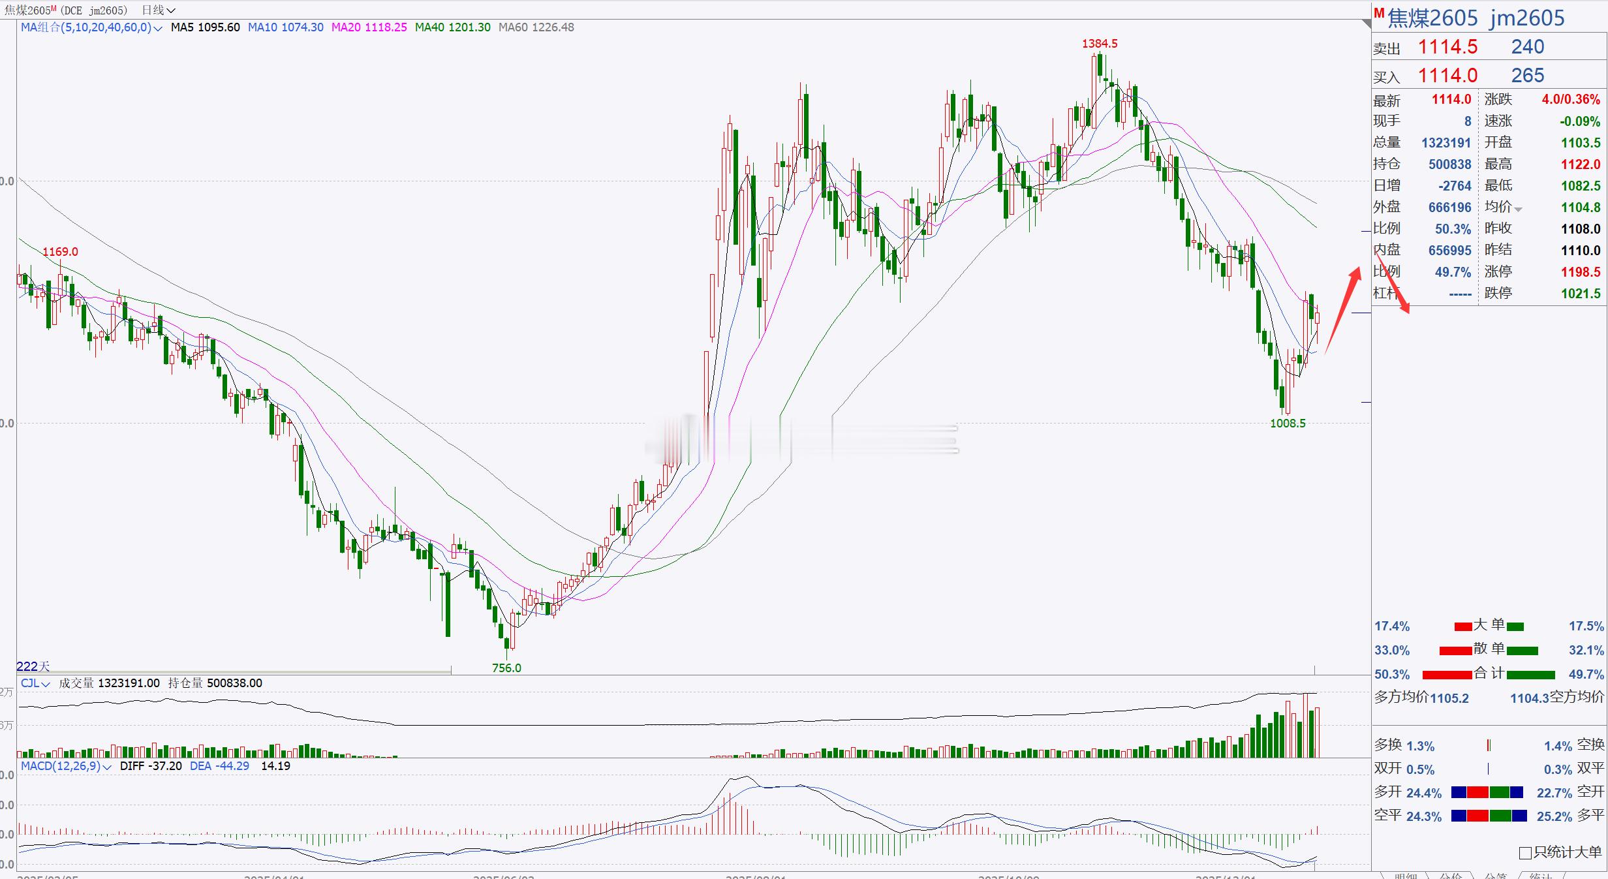The height and width of the screenshot is (879, 1608).
Task: Expand the MA组合 indicator dropdown
Action: tap(157, 28)
